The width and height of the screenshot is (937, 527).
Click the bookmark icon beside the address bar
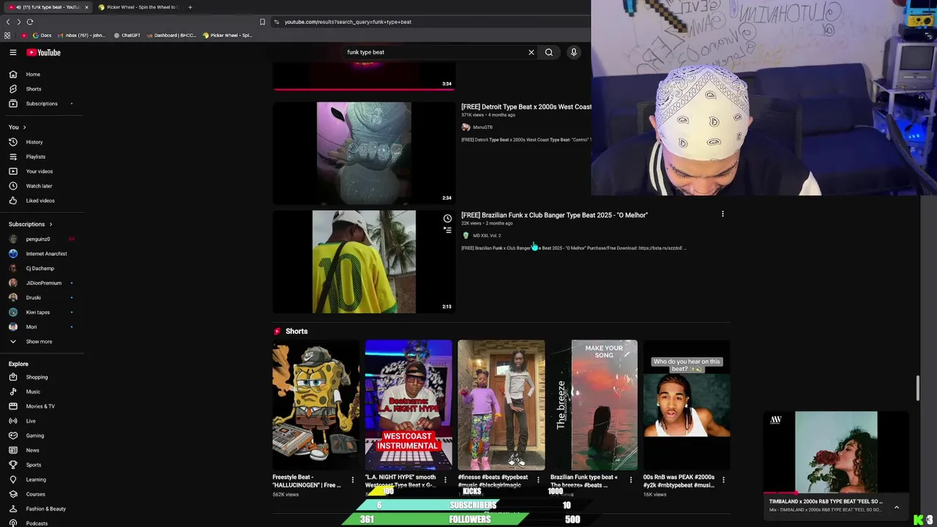263,22
